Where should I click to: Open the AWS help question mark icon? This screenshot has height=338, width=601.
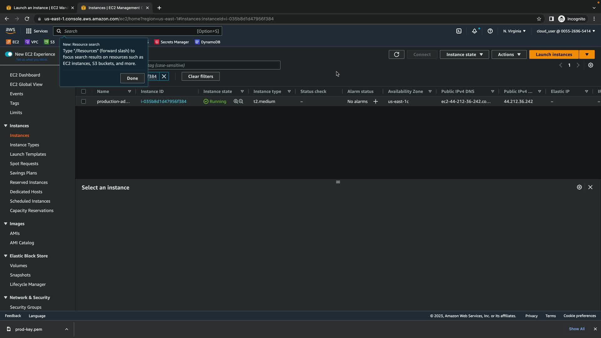click(490, 31)
